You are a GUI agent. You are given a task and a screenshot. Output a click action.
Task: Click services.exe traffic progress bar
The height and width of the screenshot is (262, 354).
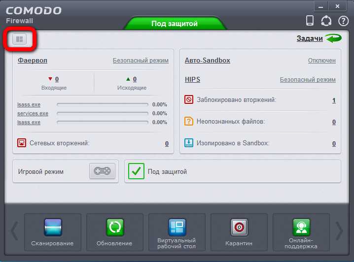pos(103,113)
